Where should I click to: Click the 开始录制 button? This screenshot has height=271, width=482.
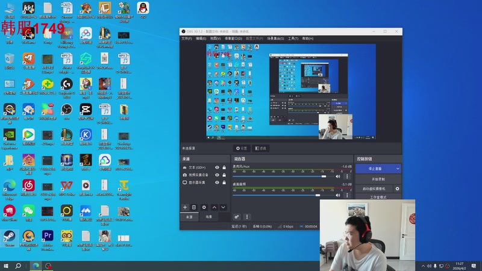378,179
